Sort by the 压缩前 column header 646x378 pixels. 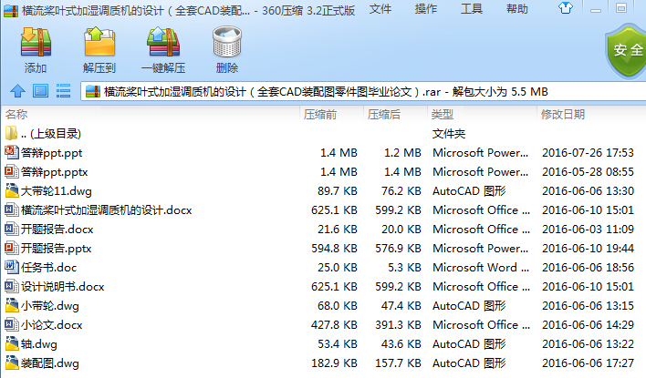[x=320, y=115]
